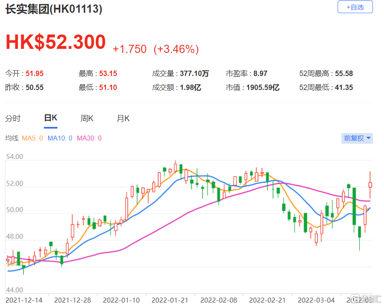Click the 52.00 price axis label
Image resolution: width=384 pixels, height=306 pixels.
15,184
